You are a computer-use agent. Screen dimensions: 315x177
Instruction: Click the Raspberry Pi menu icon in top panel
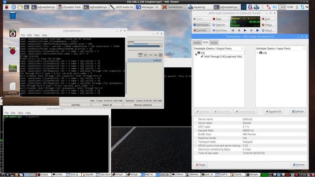coord(6,7)
